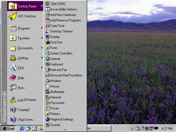Open the Find Fast binoculars icon
This screenshot has width=176, height=132.
point(48,42)
